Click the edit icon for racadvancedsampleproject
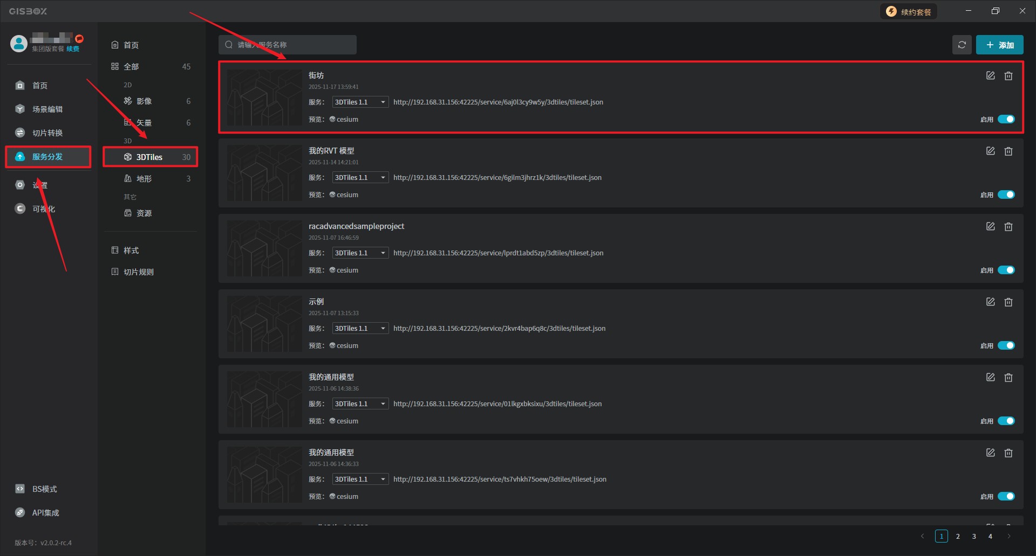This screenshot has height=556, width=1036. tap(990, 227)
